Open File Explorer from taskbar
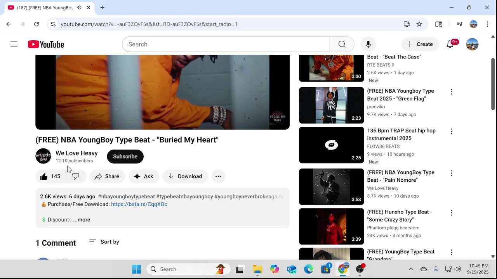Image resolution: width=497 pixels, height=279 pixels. tap(257, 269)
